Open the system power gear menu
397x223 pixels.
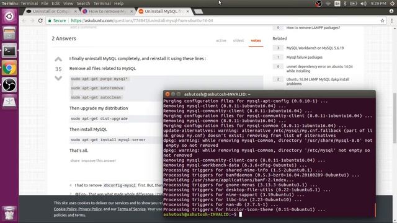[392, 4]
